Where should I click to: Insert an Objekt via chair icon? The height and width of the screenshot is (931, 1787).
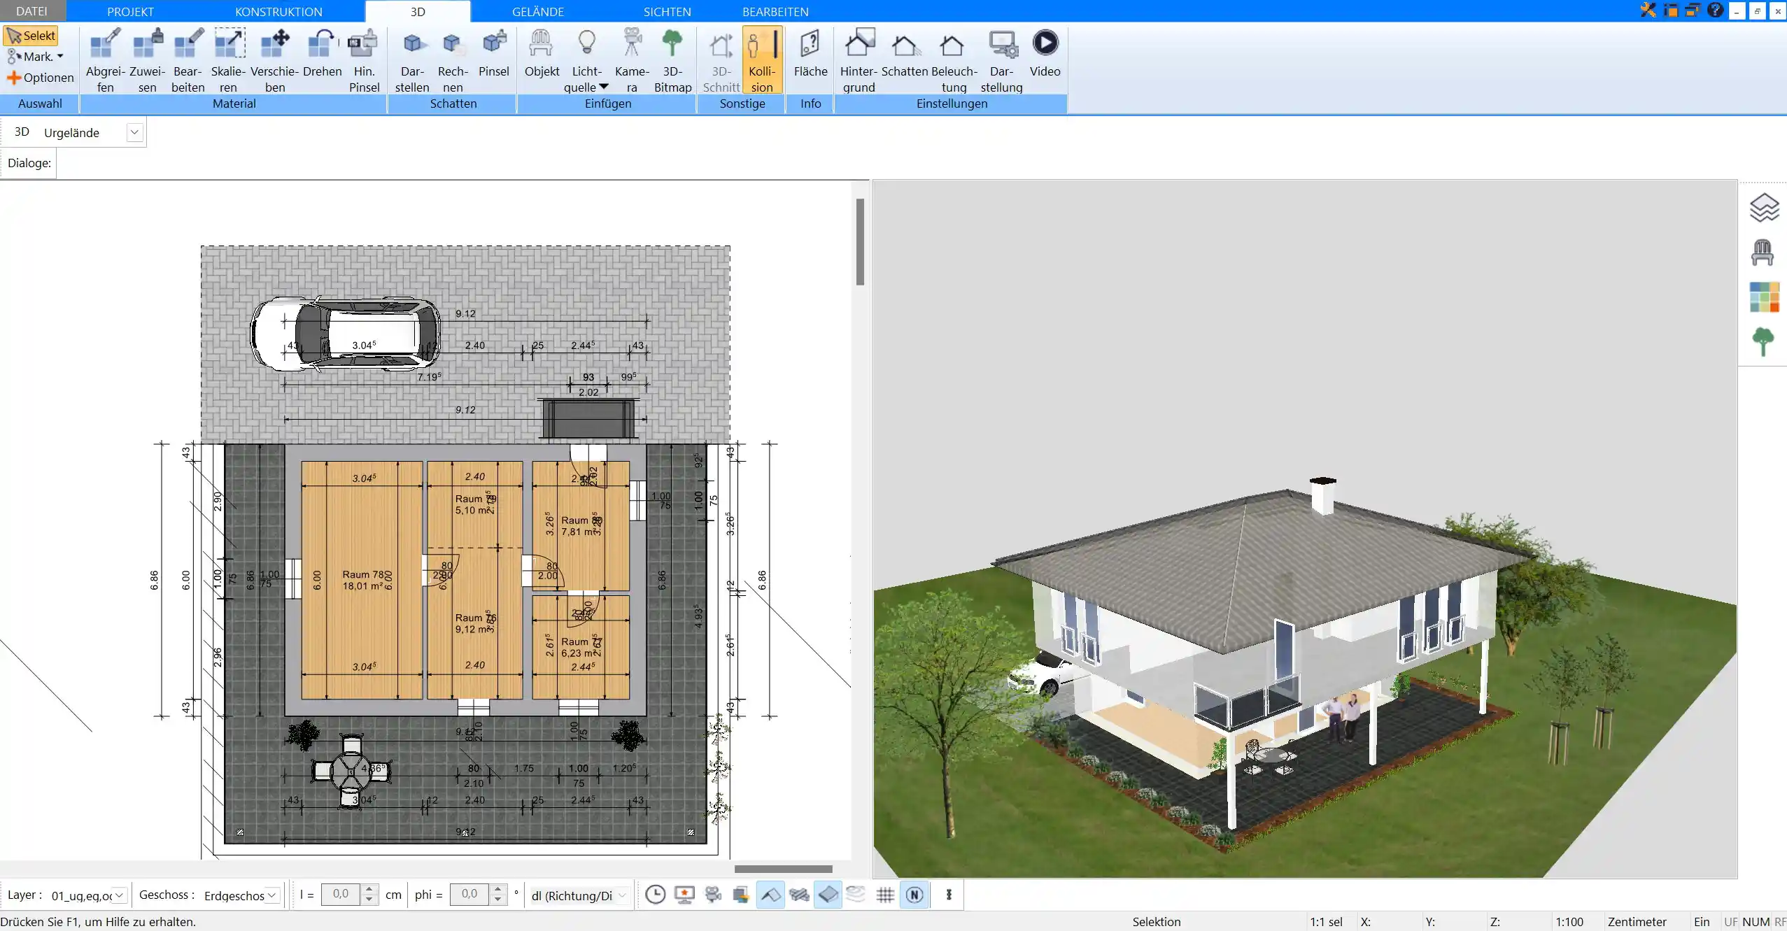pyautogui.click(x=542, y=53)
